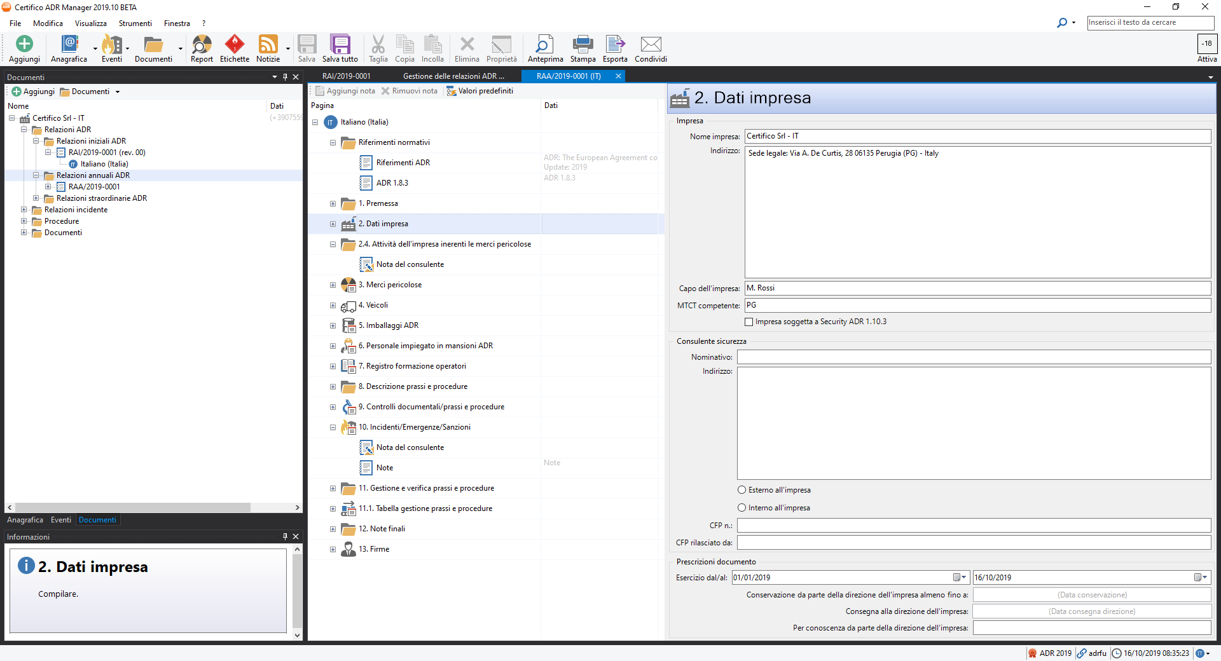Open the Strumenti menu
Viewport: 1221px width, 661px height.
135,24
